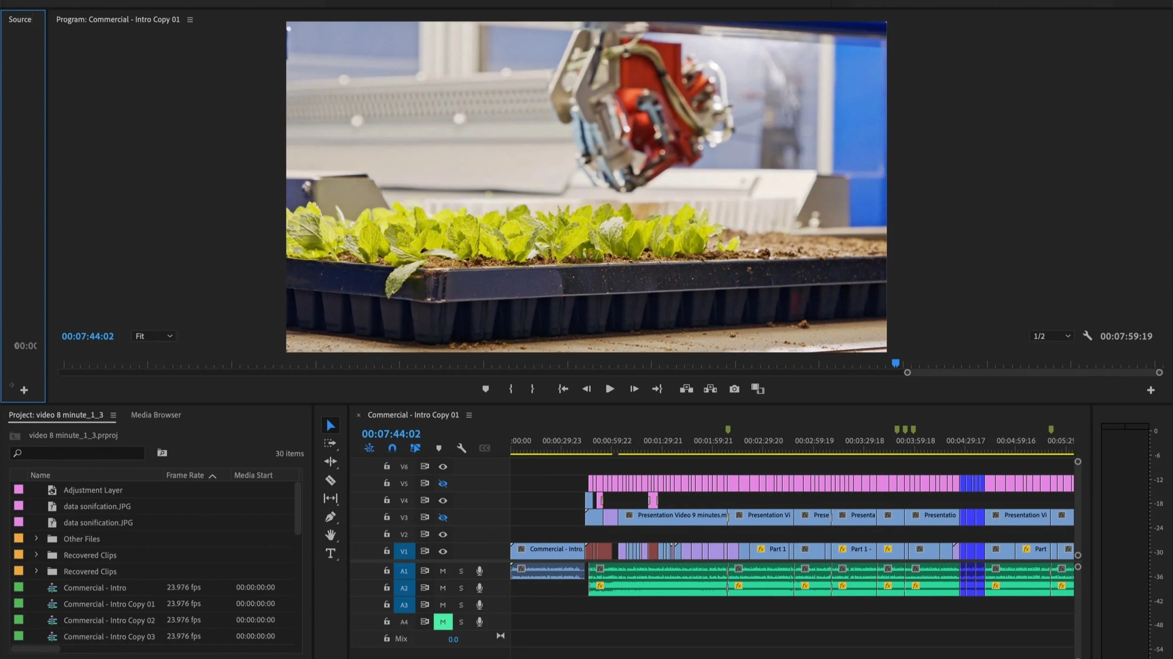The width and height of the screenshot is (1173, 659).
Task: Select the Type tool
Action: point(331,553)
